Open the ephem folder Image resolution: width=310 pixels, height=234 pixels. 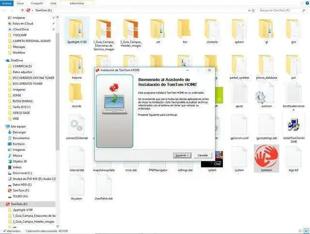tap(239, 29)
